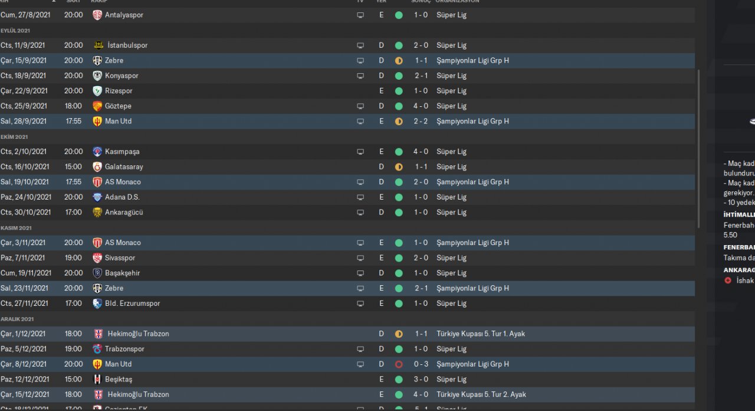Click Türkiye Kupası 5. Tur 1. Ayak competition
755x411 pixels.
[x=481, y=334]
